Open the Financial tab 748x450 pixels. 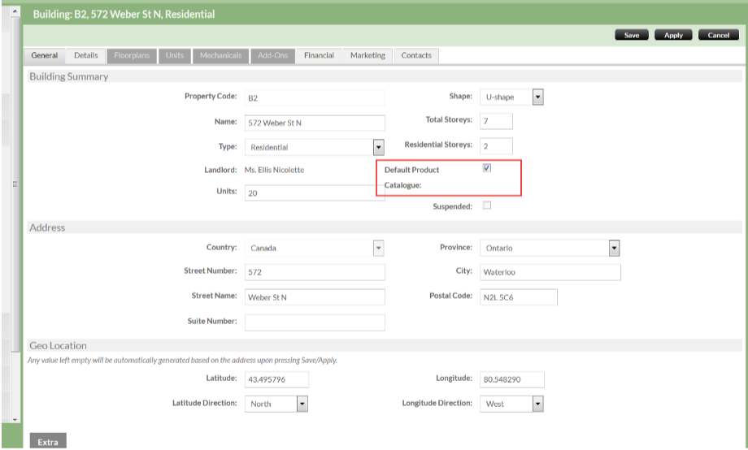[x=319, y=55]
